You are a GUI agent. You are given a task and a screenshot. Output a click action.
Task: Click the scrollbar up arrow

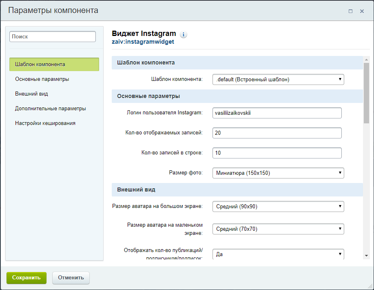(x=366, y=60)
